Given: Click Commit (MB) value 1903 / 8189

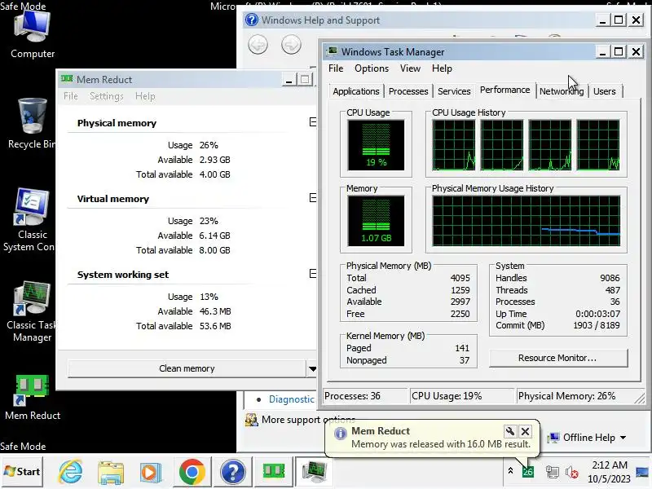Looking at the screenshot, I should click(x=597, y=325).
